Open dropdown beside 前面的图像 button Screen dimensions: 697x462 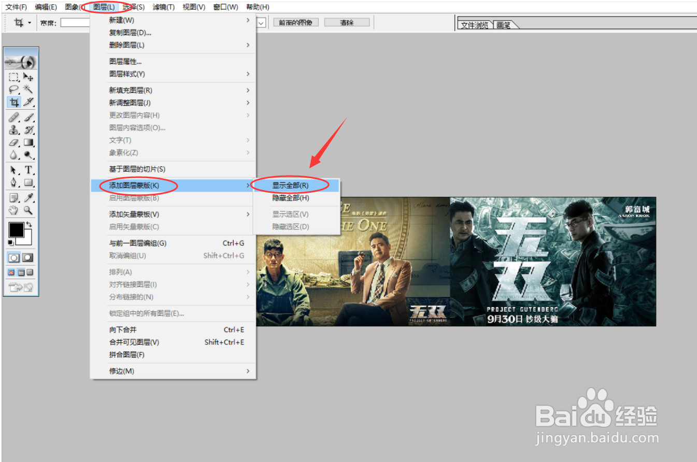[262, 23]
